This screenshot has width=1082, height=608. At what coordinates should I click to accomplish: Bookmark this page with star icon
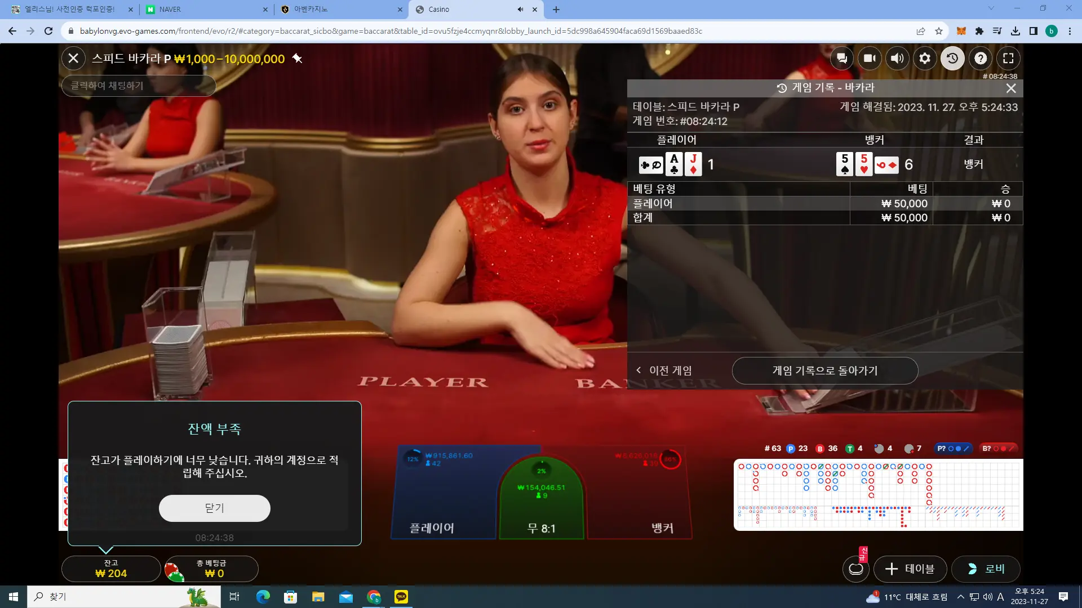click(x=939, y=31)
